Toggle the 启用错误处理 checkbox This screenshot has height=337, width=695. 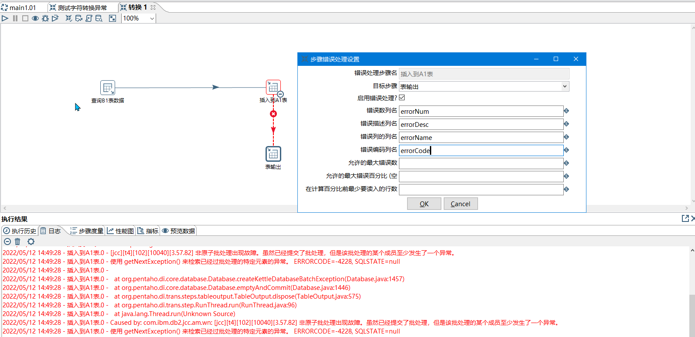tap(402, 98)
